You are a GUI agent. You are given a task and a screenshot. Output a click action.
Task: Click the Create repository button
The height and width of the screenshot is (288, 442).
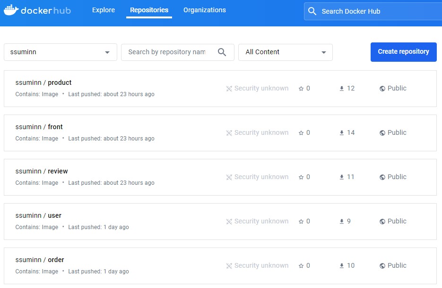click(403, 52)
